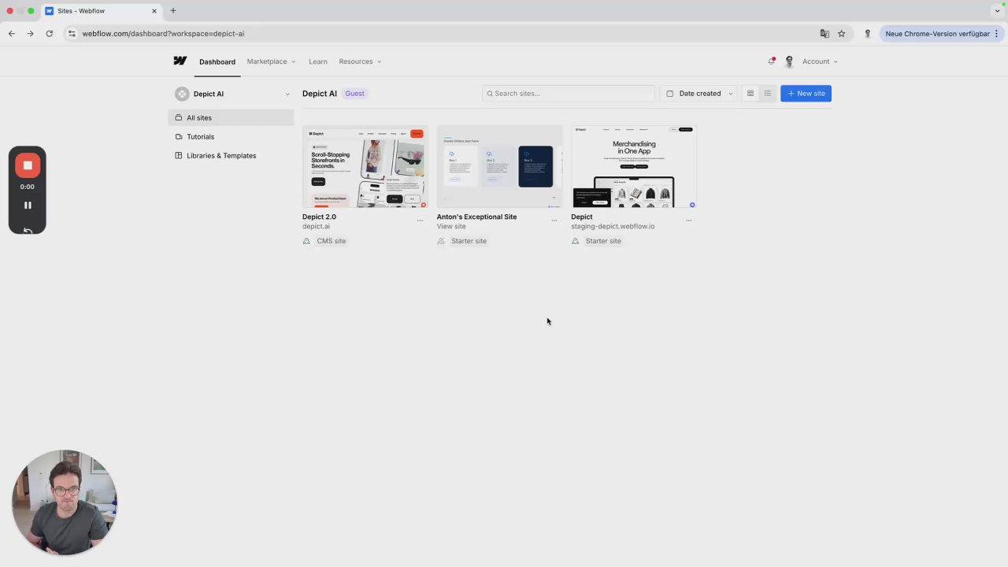Open Chrome three-dot menu

click(996, 33)
